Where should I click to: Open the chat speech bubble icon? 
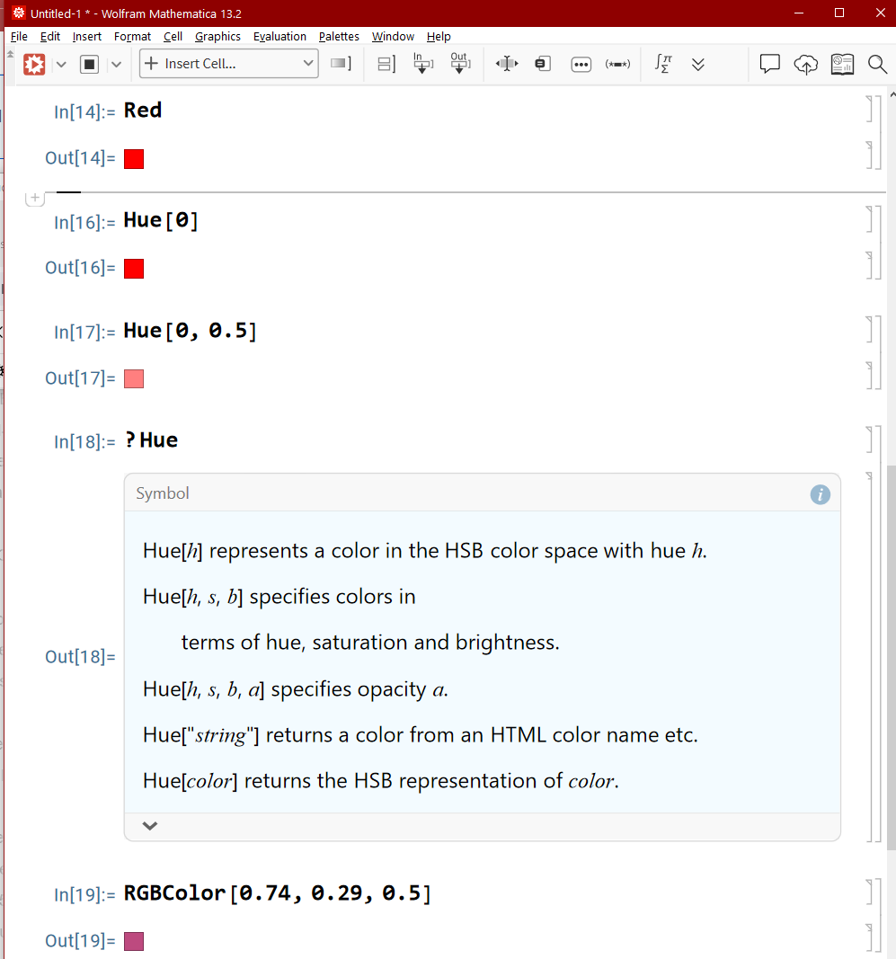click(x=769, y=64)
